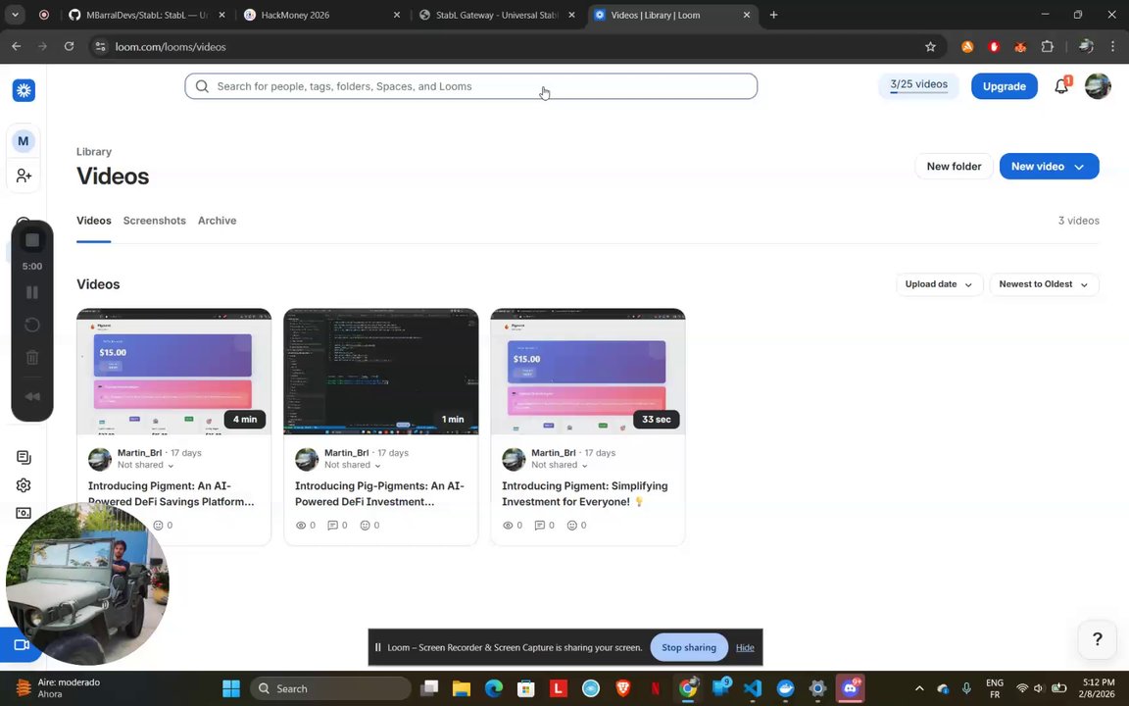Open the Windows Start menu
This screenshot has width=1129, height=706.
coord(231,688)
